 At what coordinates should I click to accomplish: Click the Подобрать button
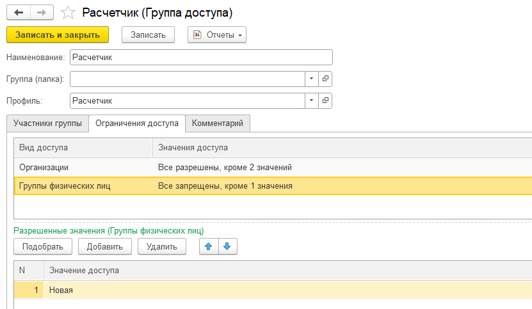[x=43, y=246]
